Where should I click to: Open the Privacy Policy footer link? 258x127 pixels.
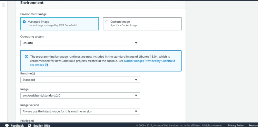[x=236, y=125]
